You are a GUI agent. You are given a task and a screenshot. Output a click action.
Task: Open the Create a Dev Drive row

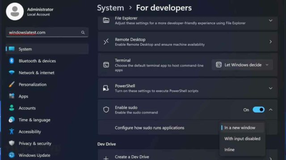(x=188, y=155)
